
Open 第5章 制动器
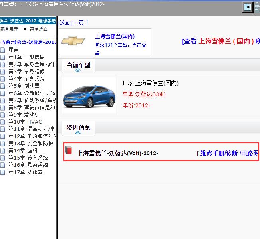[x=24, y=86]
